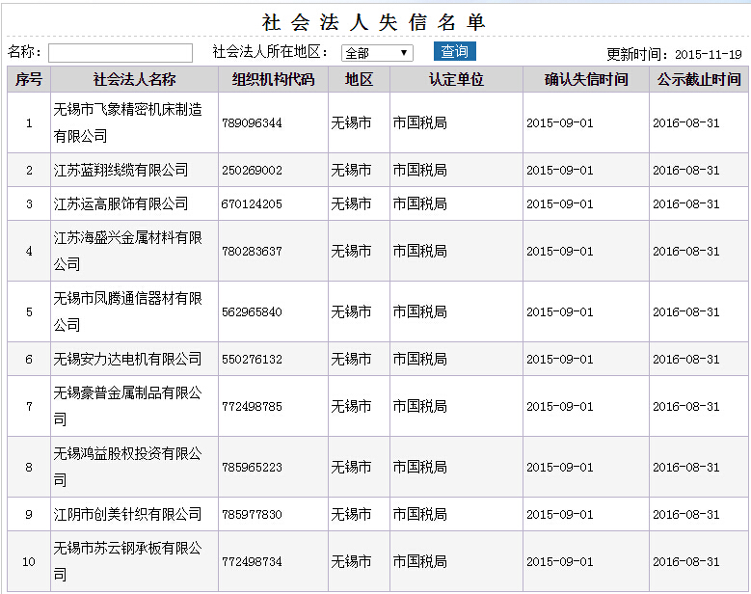This screenshot has height=594, width=751.
Task: Click organization code 550276132
Action: coord(252,360)
